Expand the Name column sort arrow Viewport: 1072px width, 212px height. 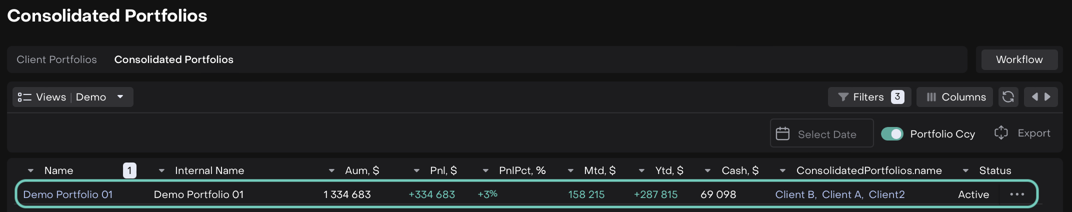coord(30,170)
